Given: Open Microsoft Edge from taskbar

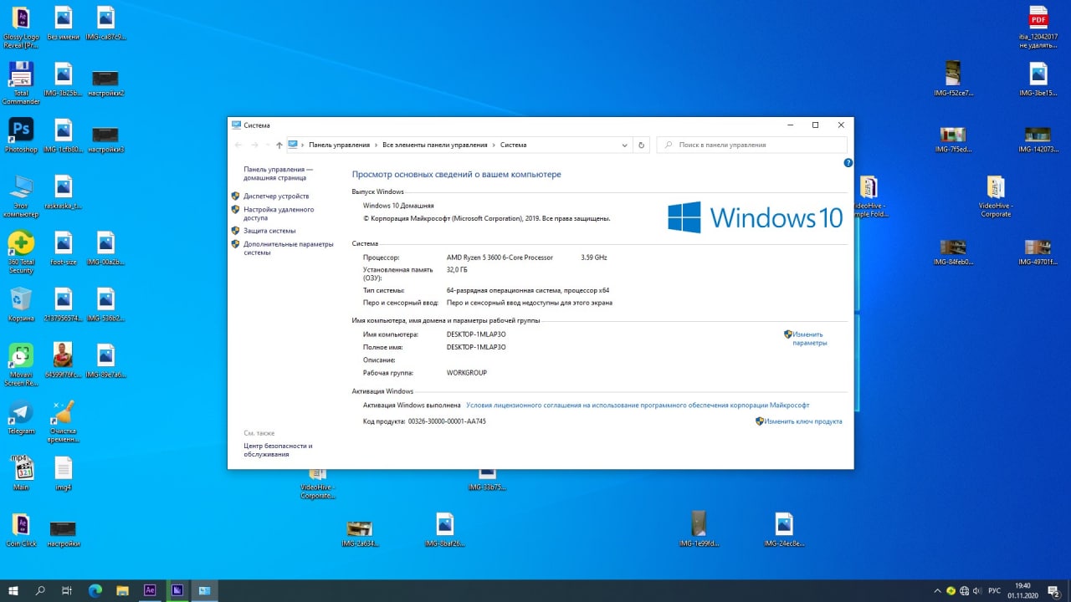Looking at the screenshot, I should point(95,590).
